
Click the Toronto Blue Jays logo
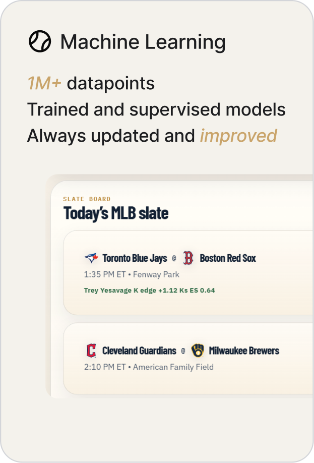(x=91, y=258)
